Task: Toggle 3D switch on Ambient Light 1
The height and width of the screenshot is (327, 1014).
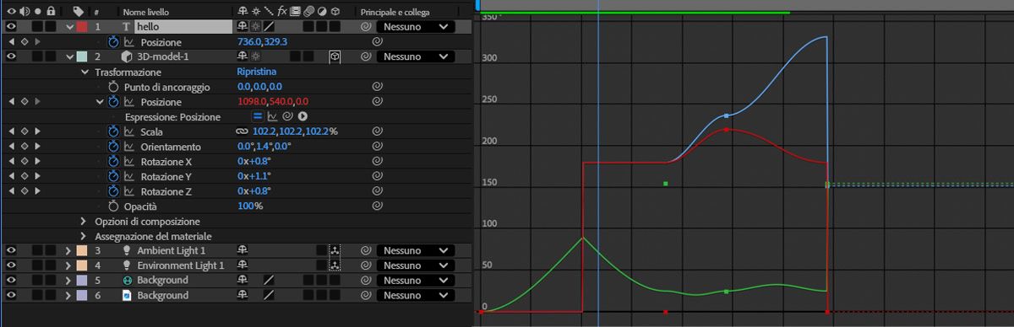Action: pos(335,251)
